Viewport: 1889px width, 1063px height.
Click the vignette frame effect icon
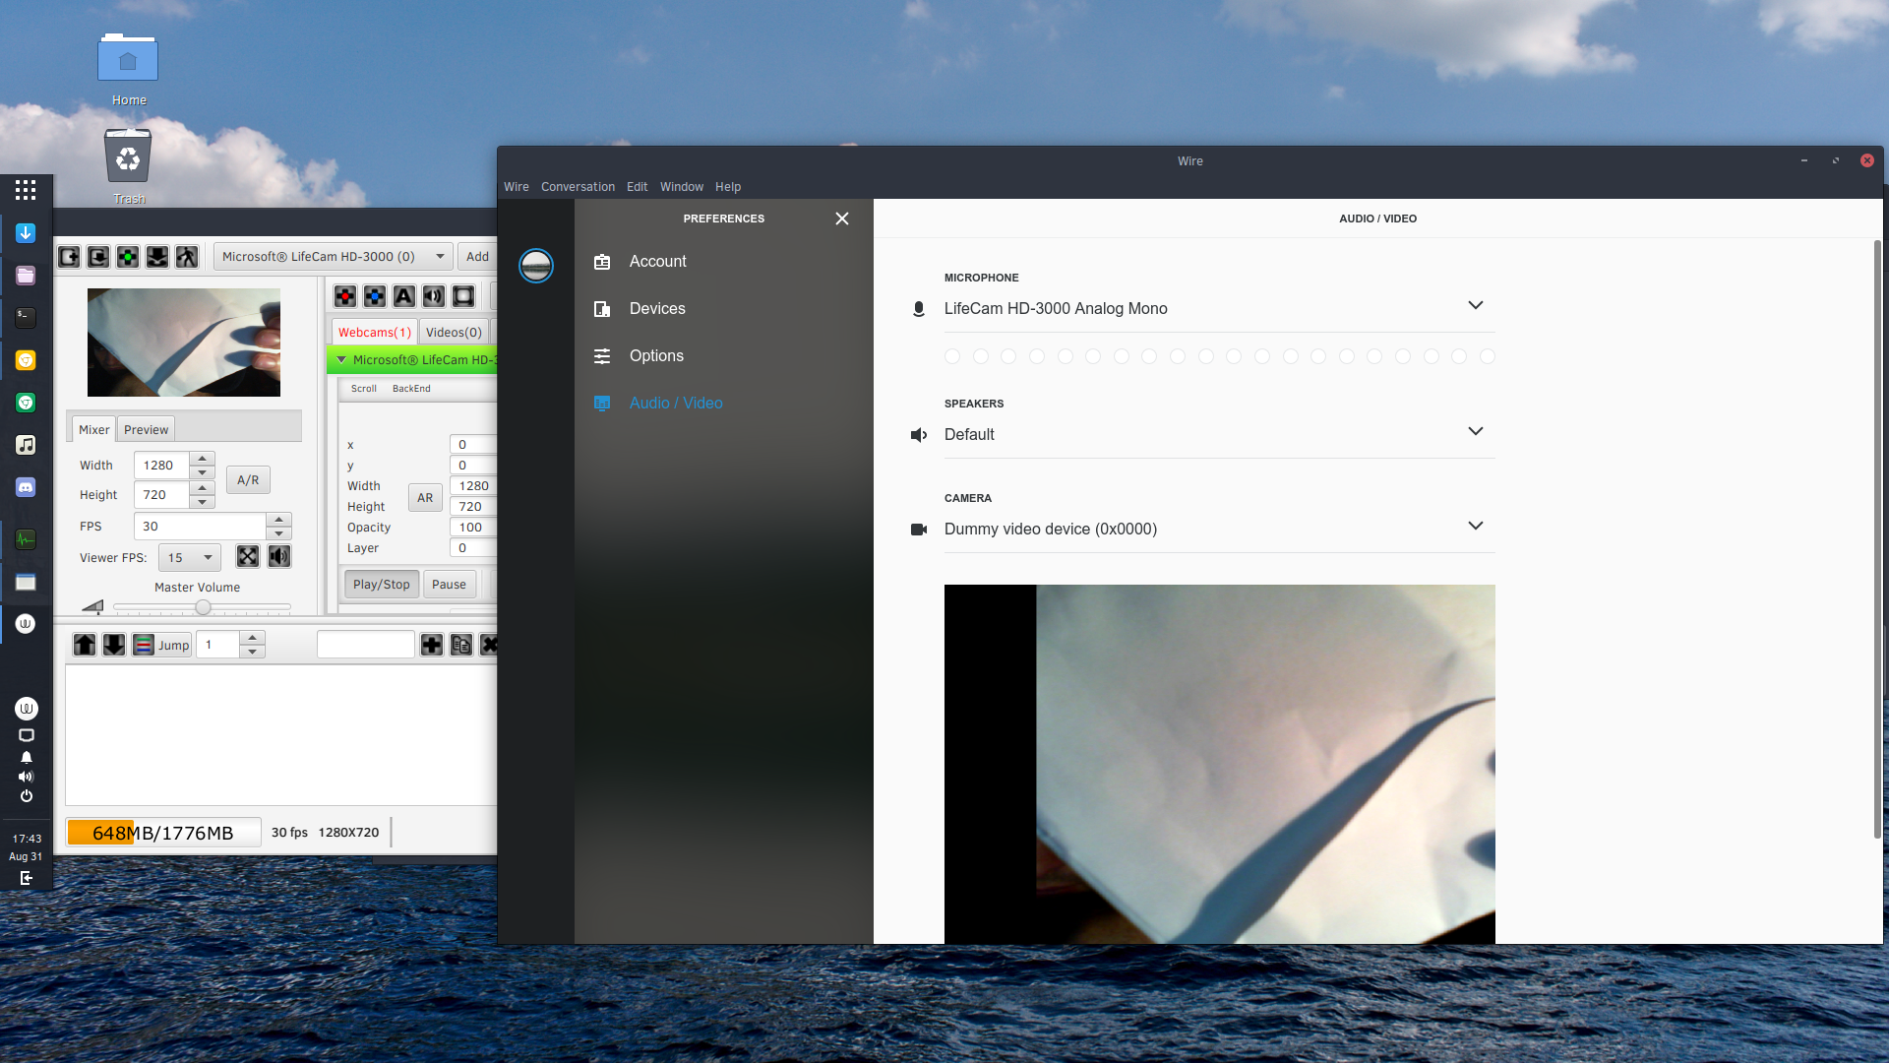462,295
